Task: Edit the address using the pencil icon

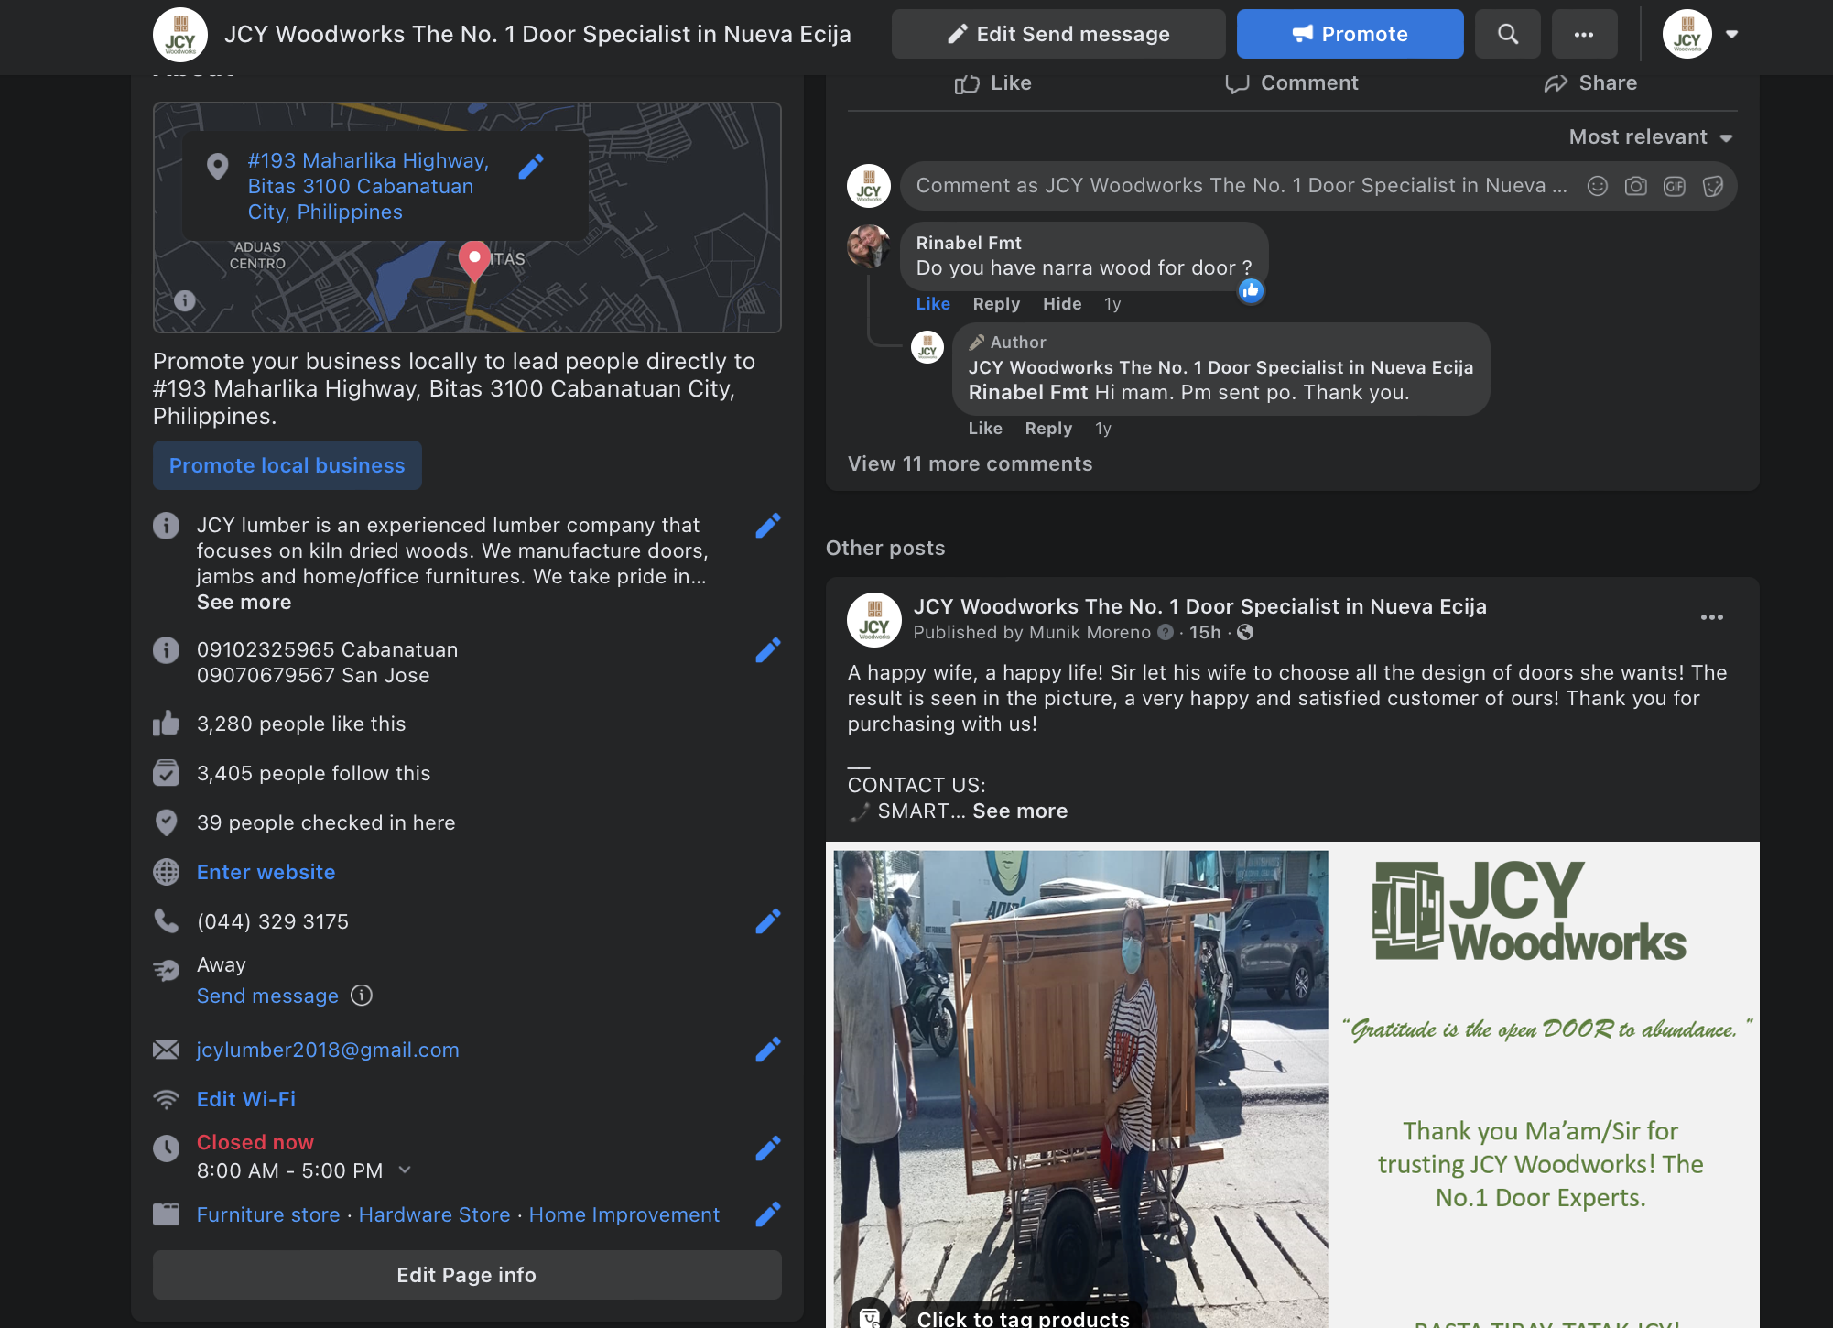Action: pos(531,167)
